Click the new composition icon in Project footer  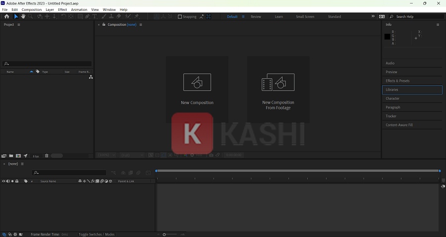coord(18,156)
